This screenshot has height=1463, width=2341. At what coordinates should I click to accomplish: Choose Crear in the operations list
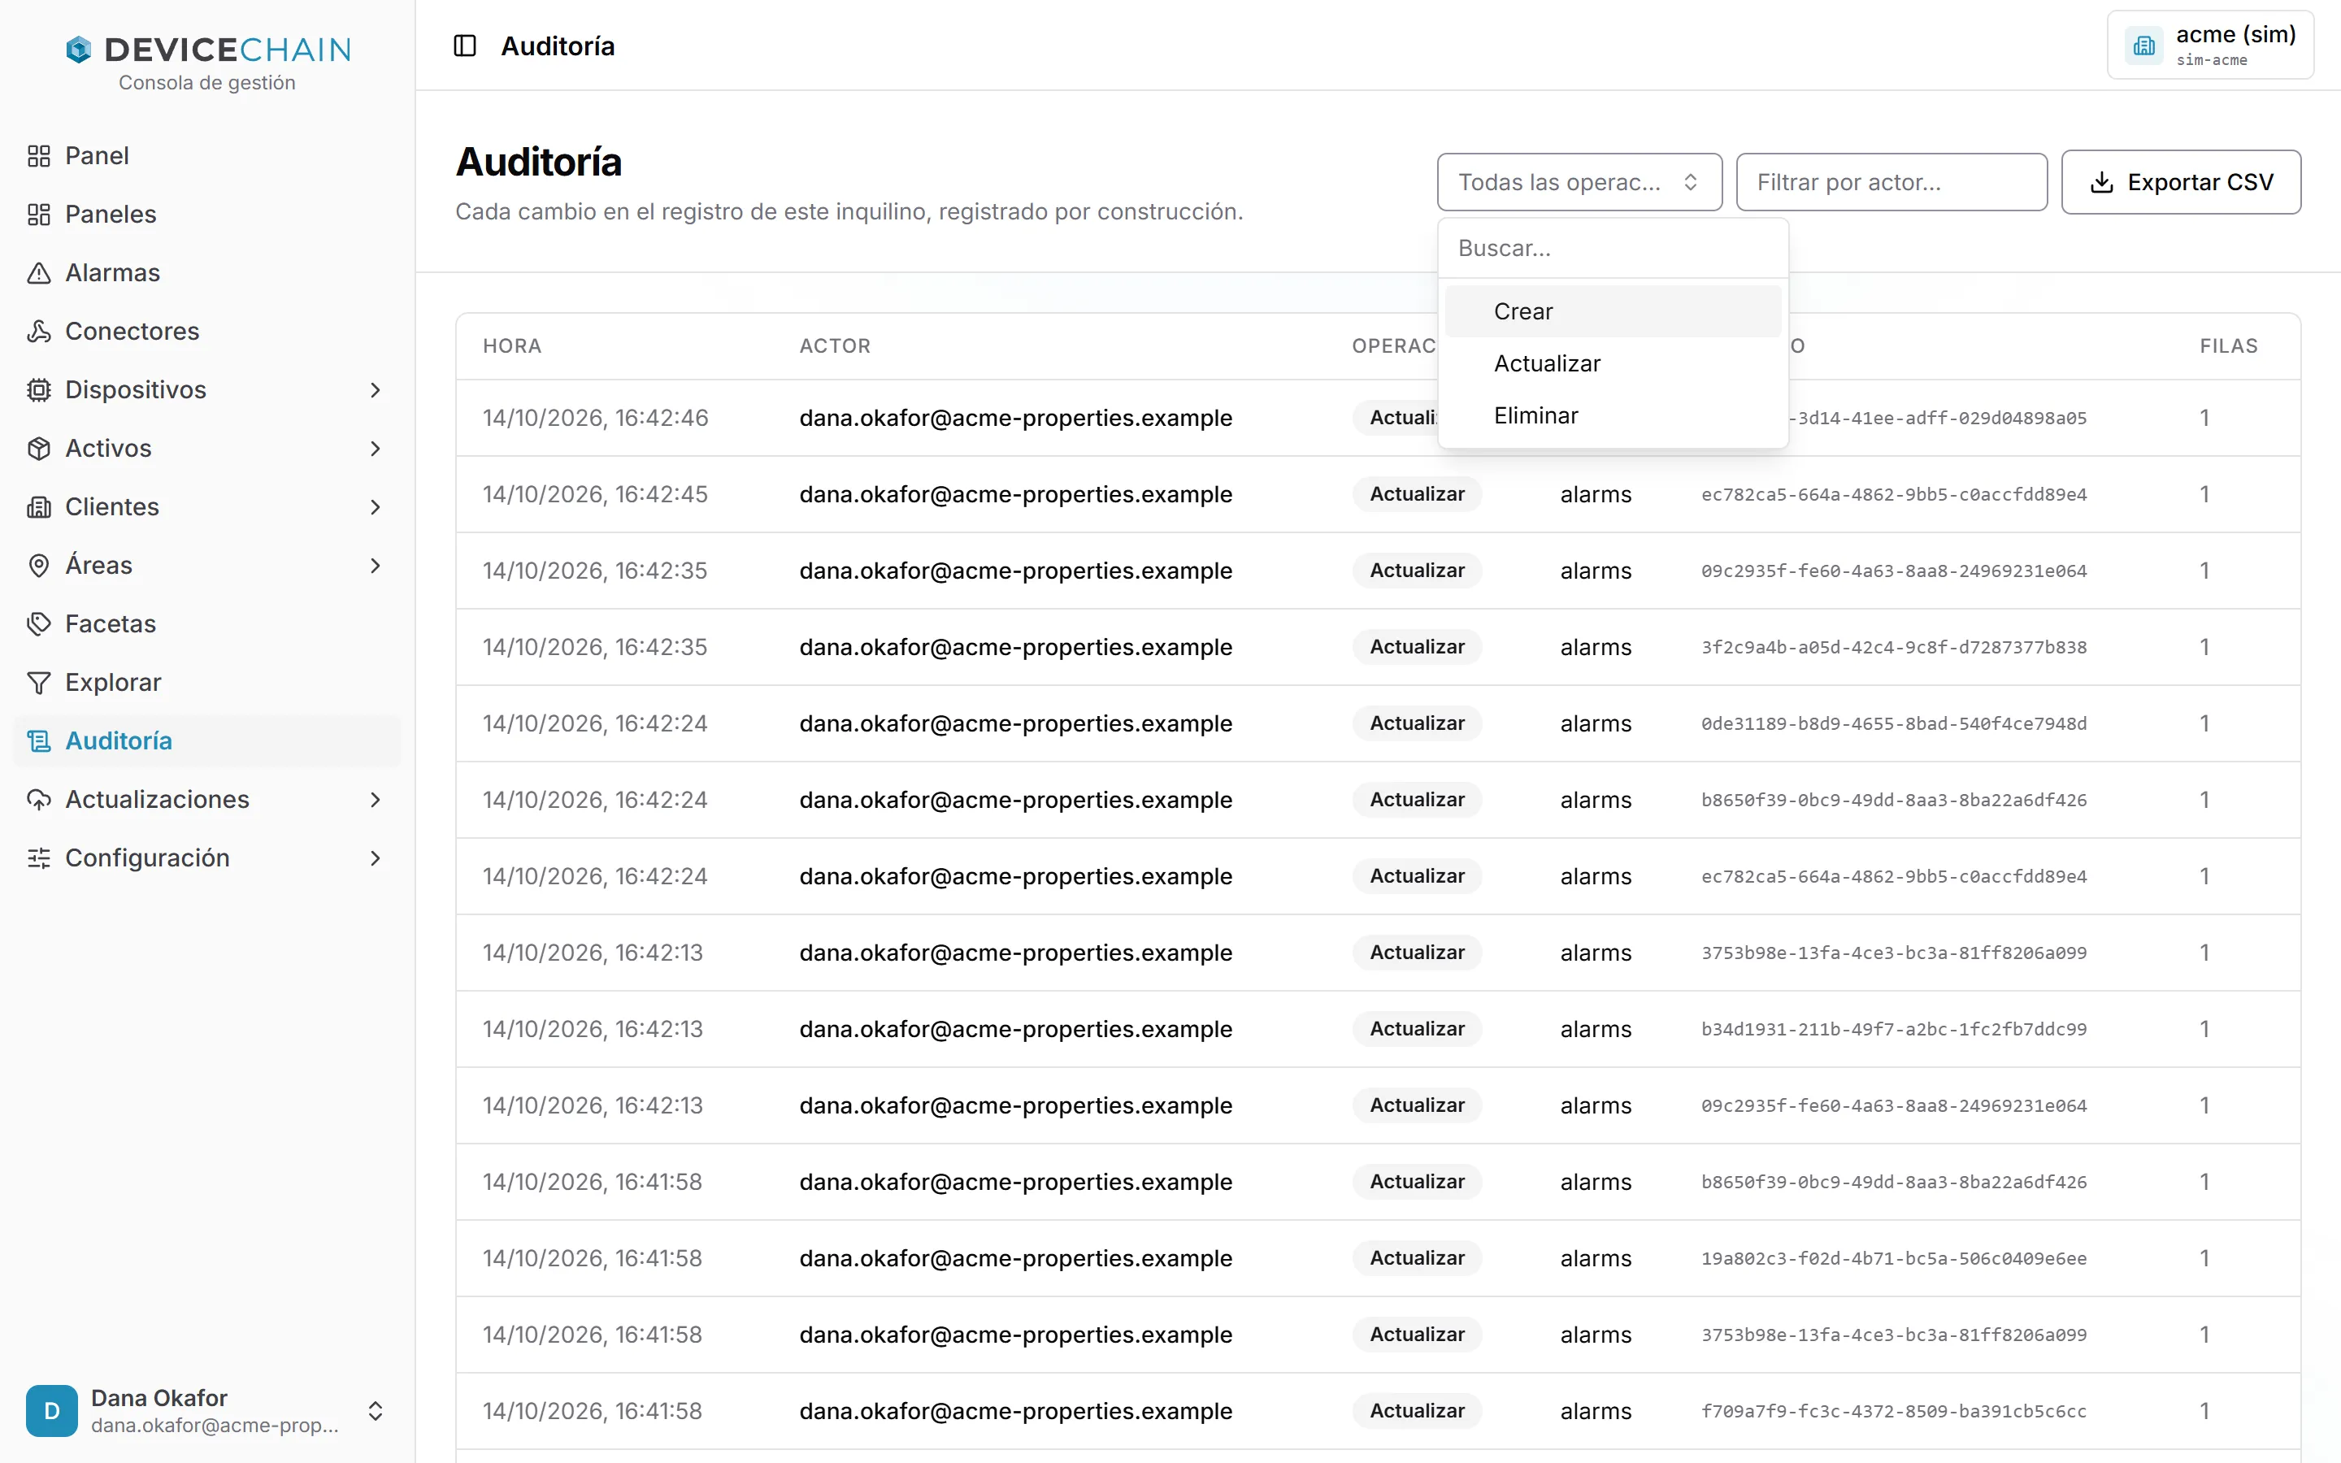[1613, 311]
